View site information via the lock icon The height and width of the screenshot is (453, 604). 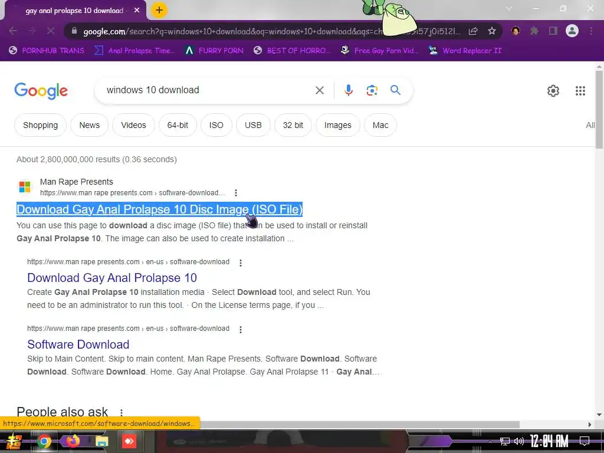tap(74, 31)
